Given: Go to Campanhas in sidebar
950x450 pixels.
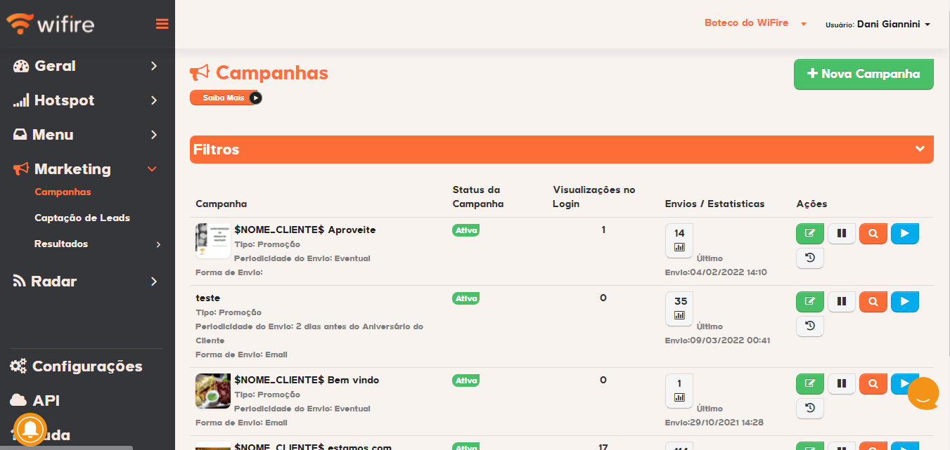Looking at the screenshot, I should tap(63, 192).
